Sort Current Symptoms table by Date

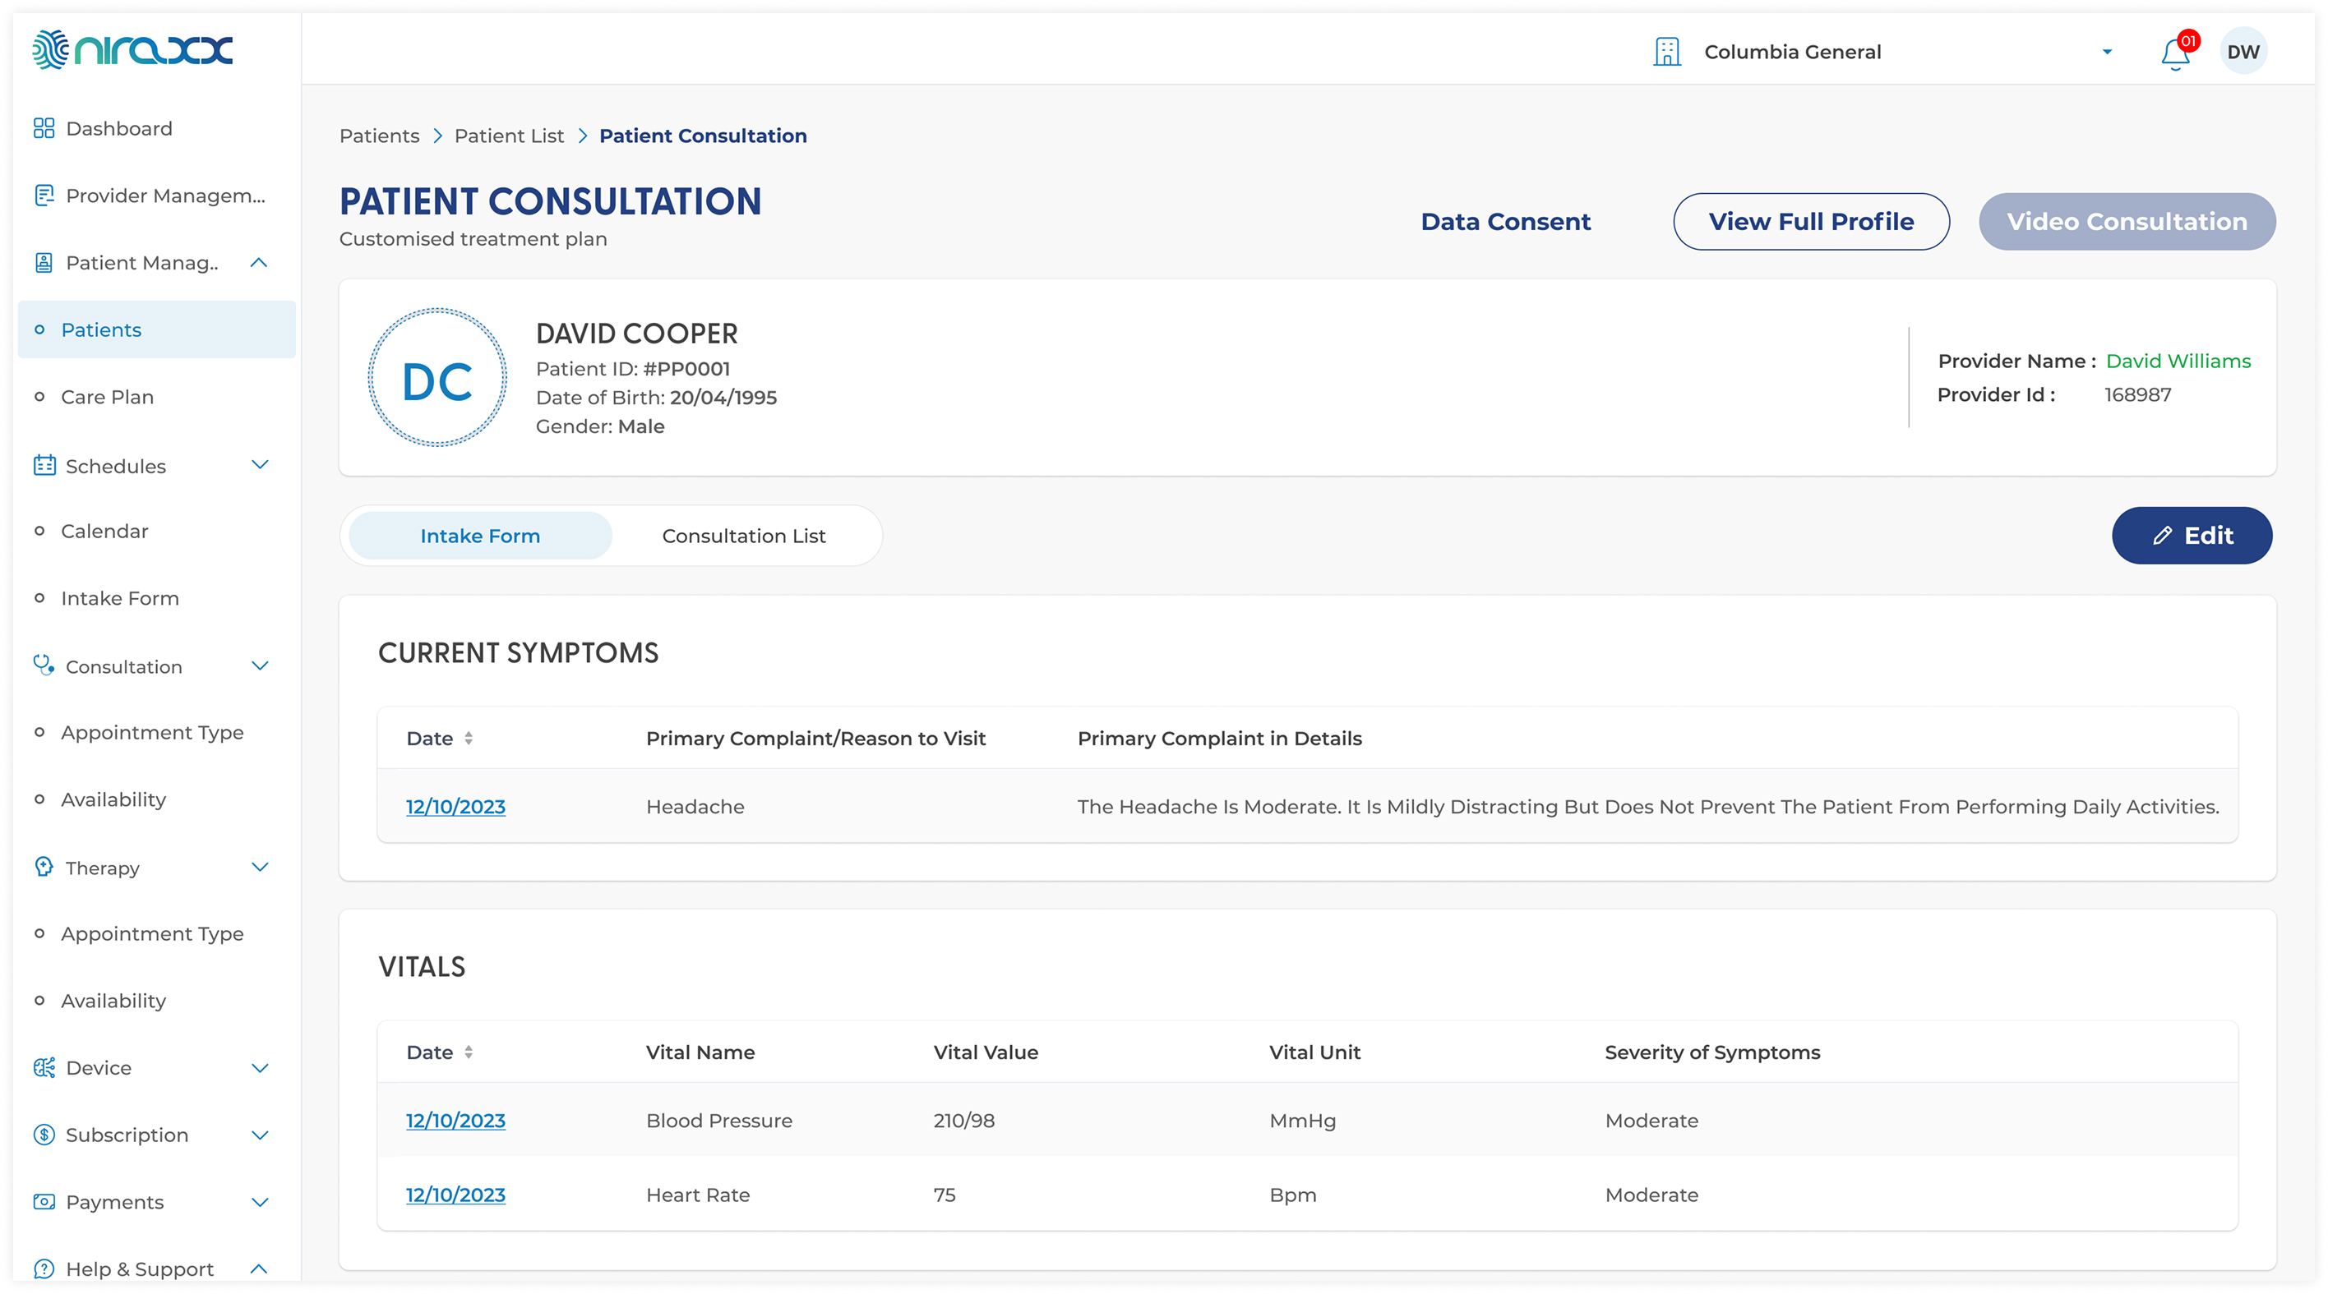(468, 738)
